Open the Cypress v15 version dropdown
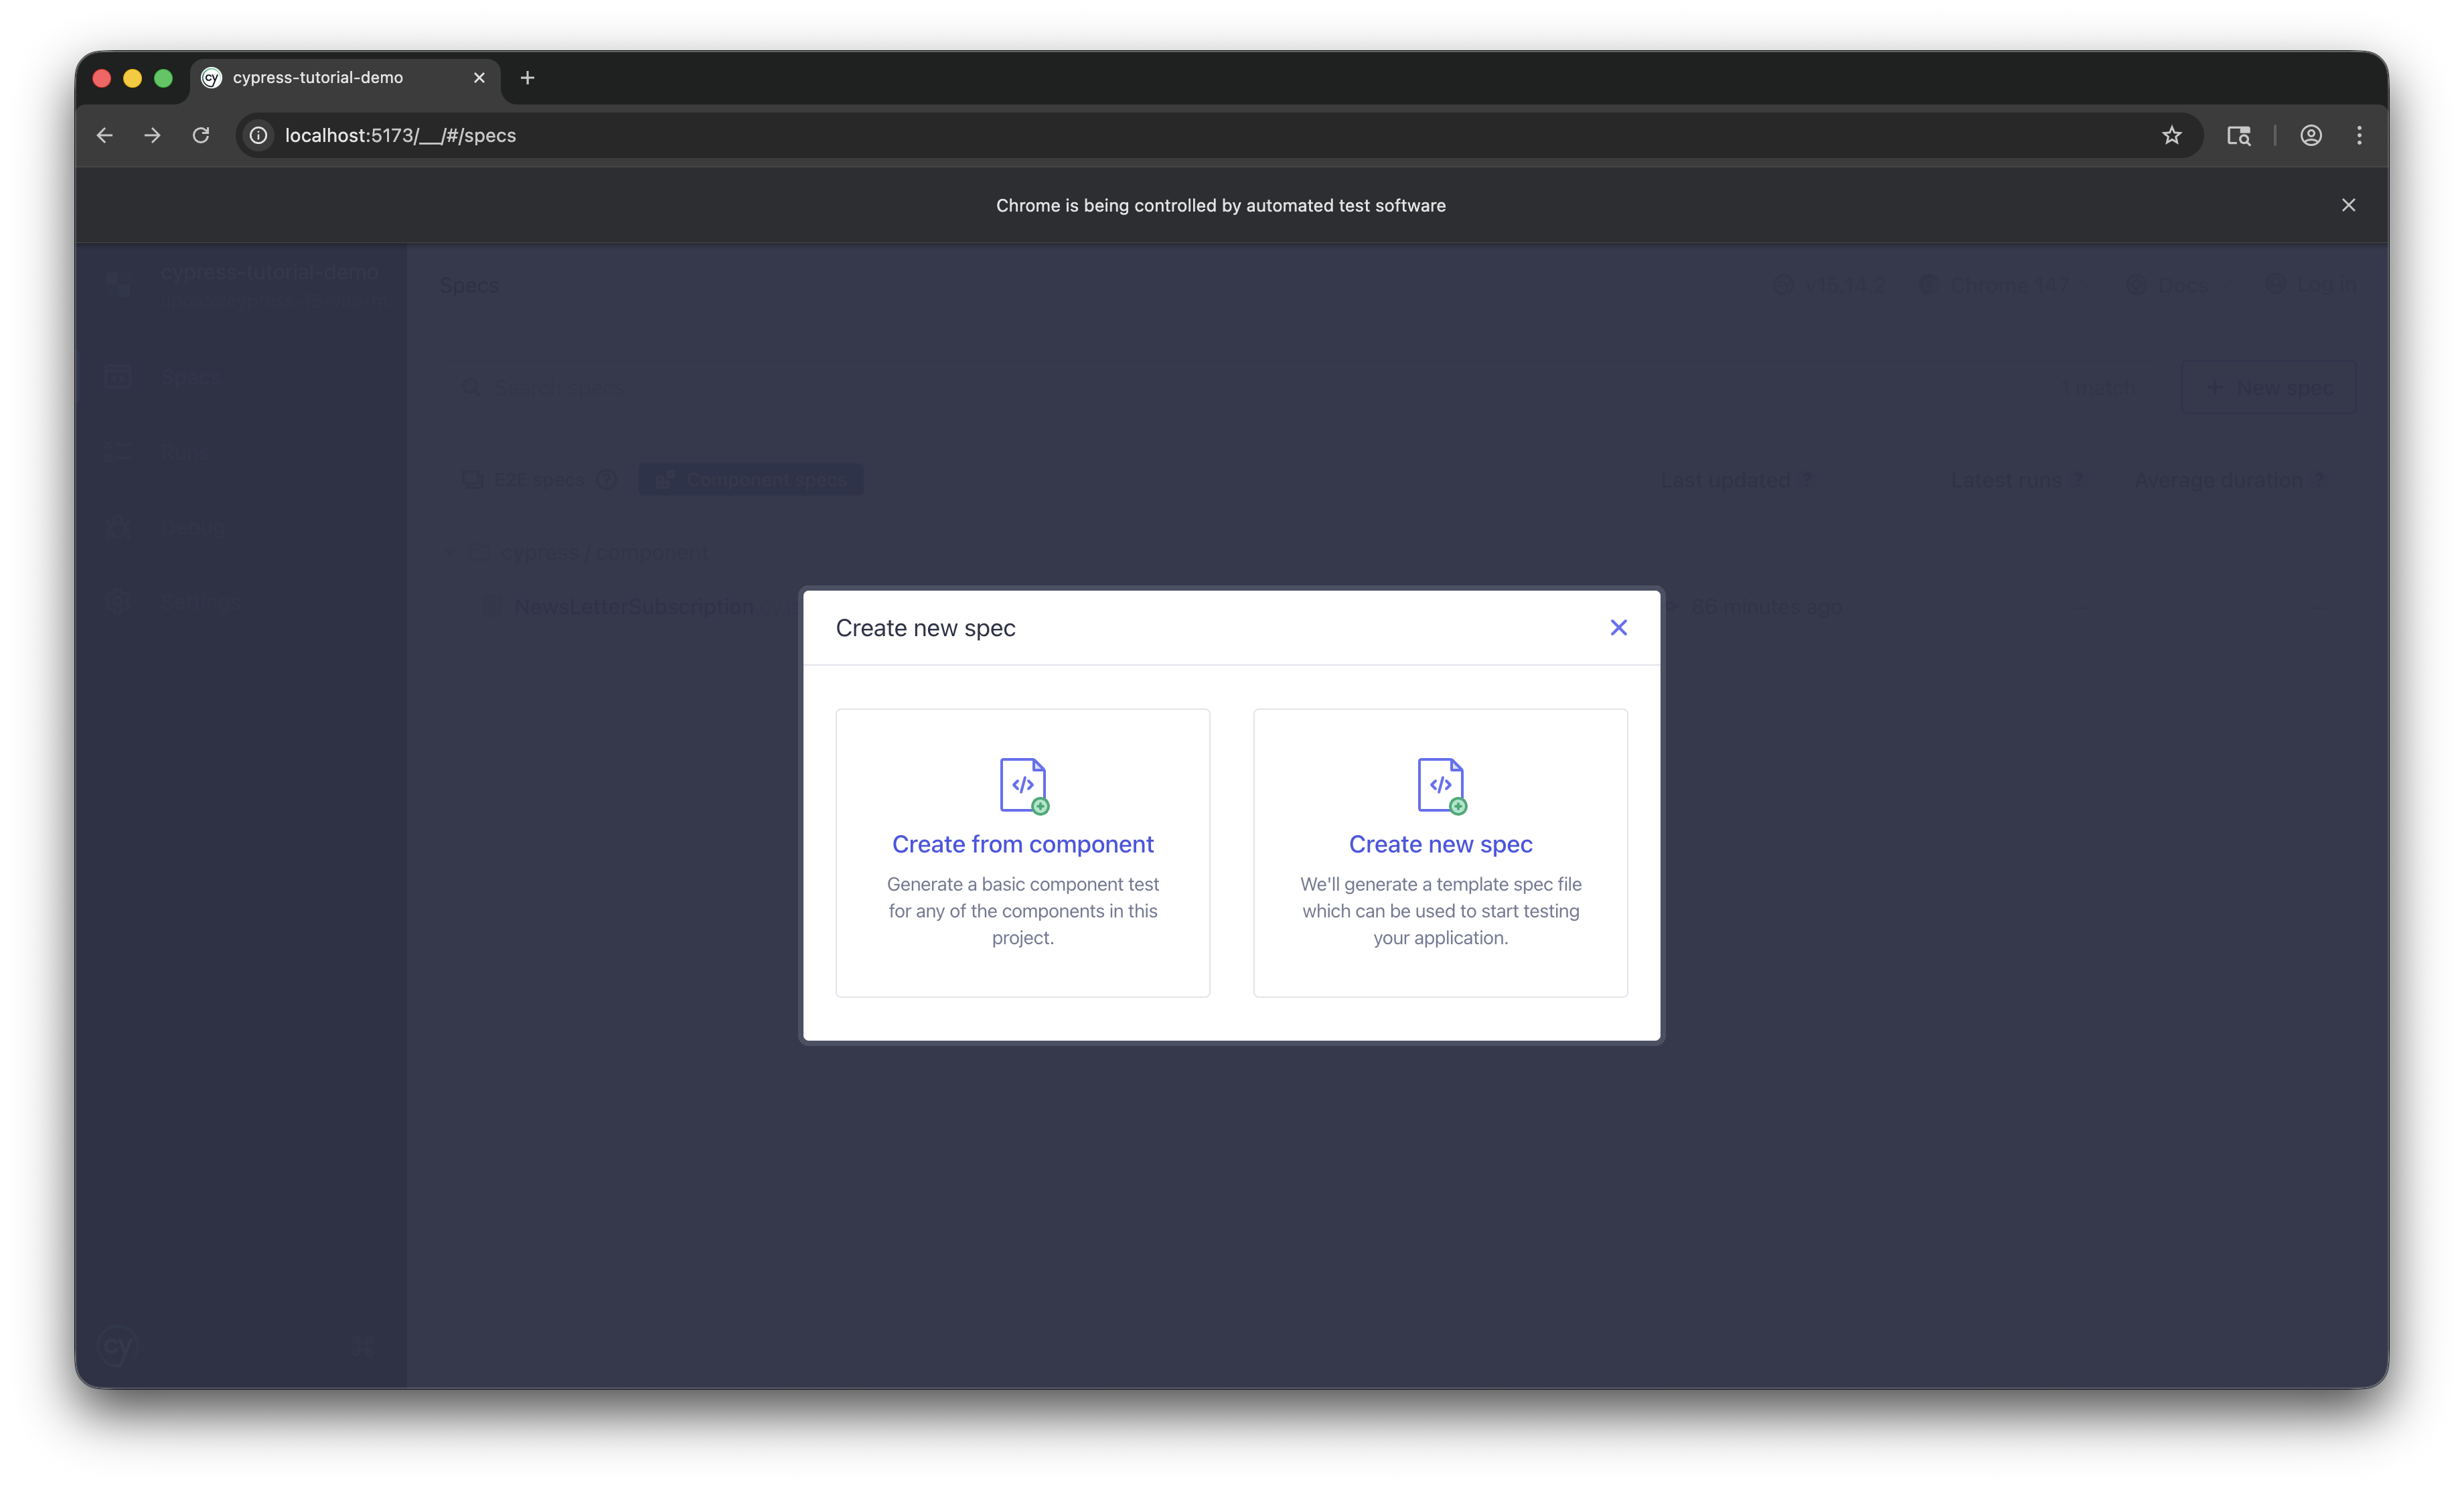 (1830, 285)
